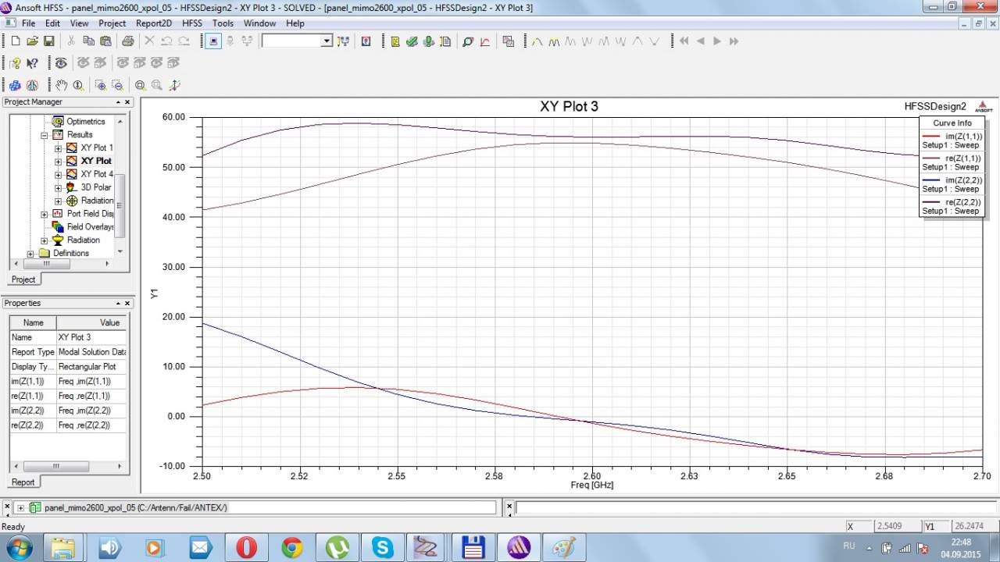Click the What's This help cursor icon
Image resolution: width=1000 pixels, height=562 pixels.
point(32,63)
